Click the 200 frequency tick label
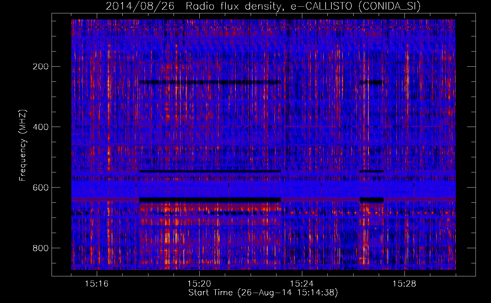 [40, 67]
